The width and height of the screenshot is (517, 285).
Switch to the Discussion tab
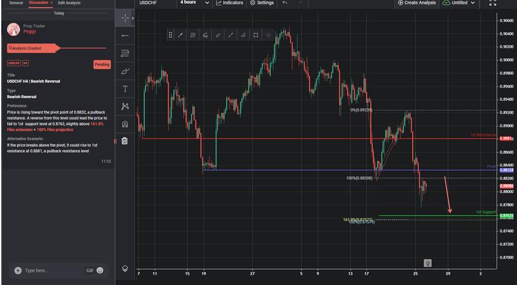pyautogui.click(x=38, y=3)
